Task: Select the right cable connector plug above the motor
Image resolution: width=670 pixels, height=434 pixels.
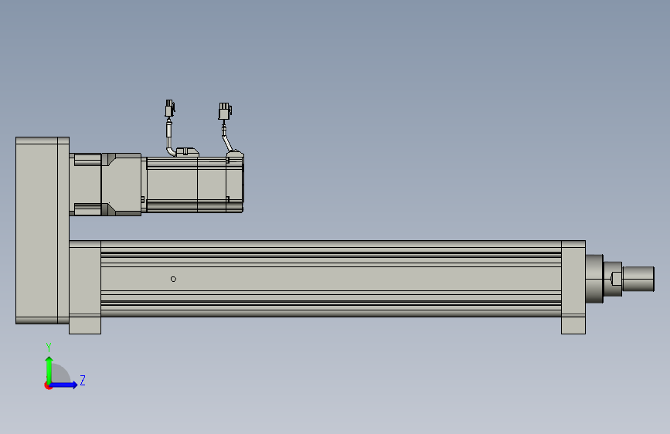Action: coord(225,111)
